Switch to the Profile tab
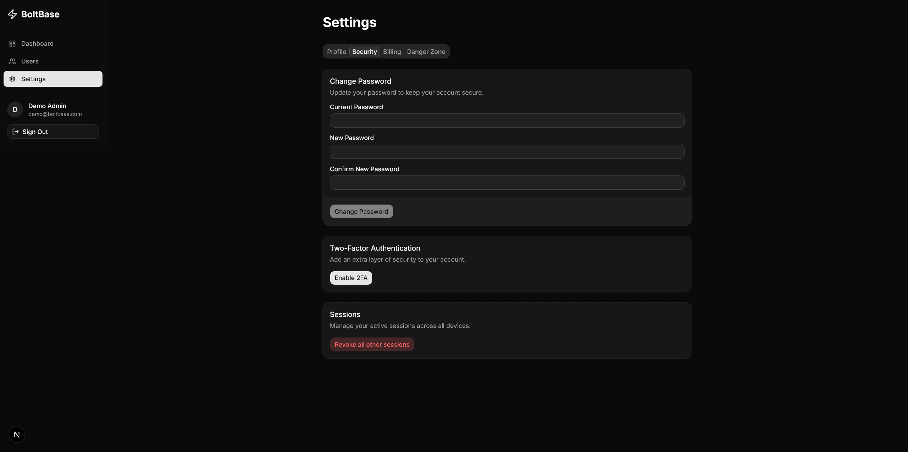Viewport: 908px width, 452px height. pos(337,51)
